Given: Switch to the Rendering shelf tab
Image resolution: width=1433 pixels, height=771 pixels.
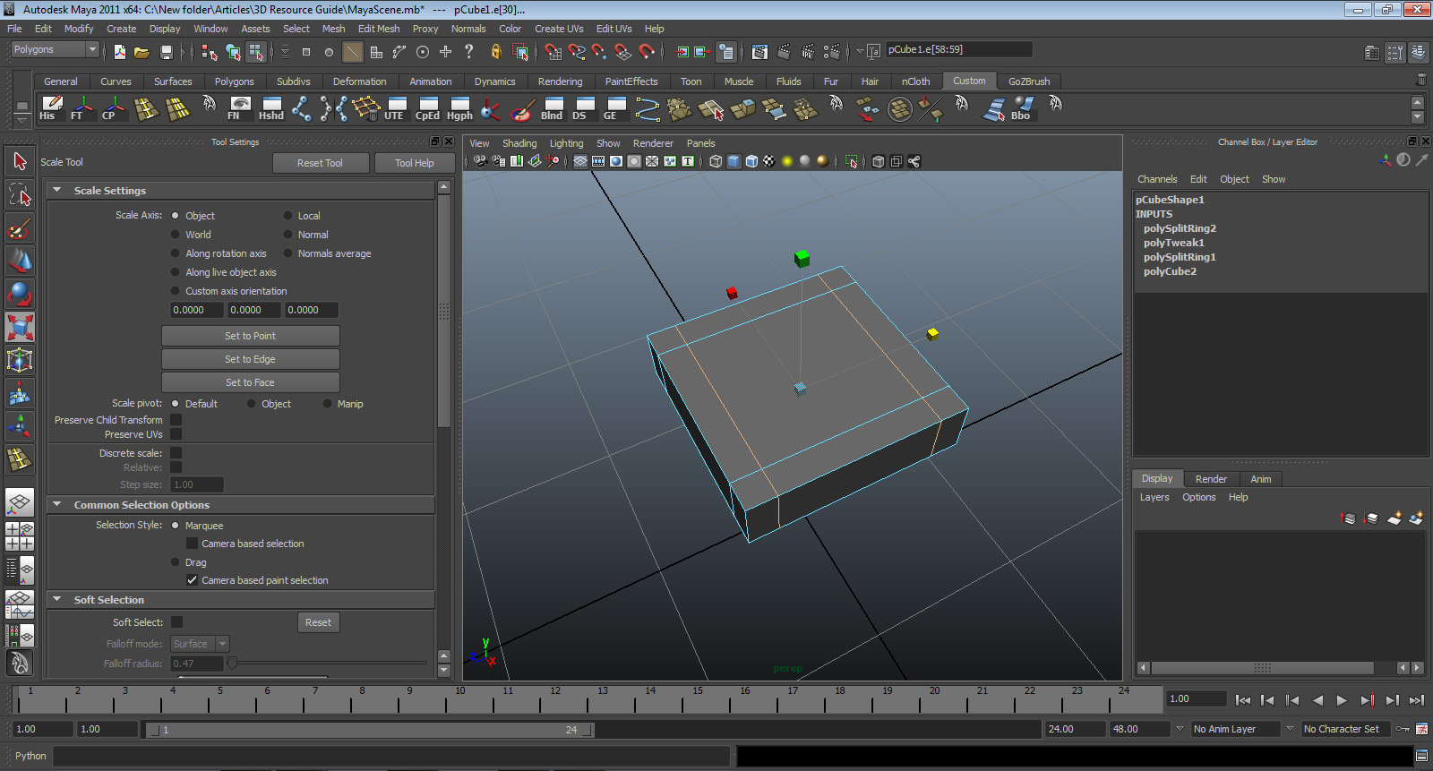Looking at the screenshot, I should pyautogui.click(x=560, y=81).
